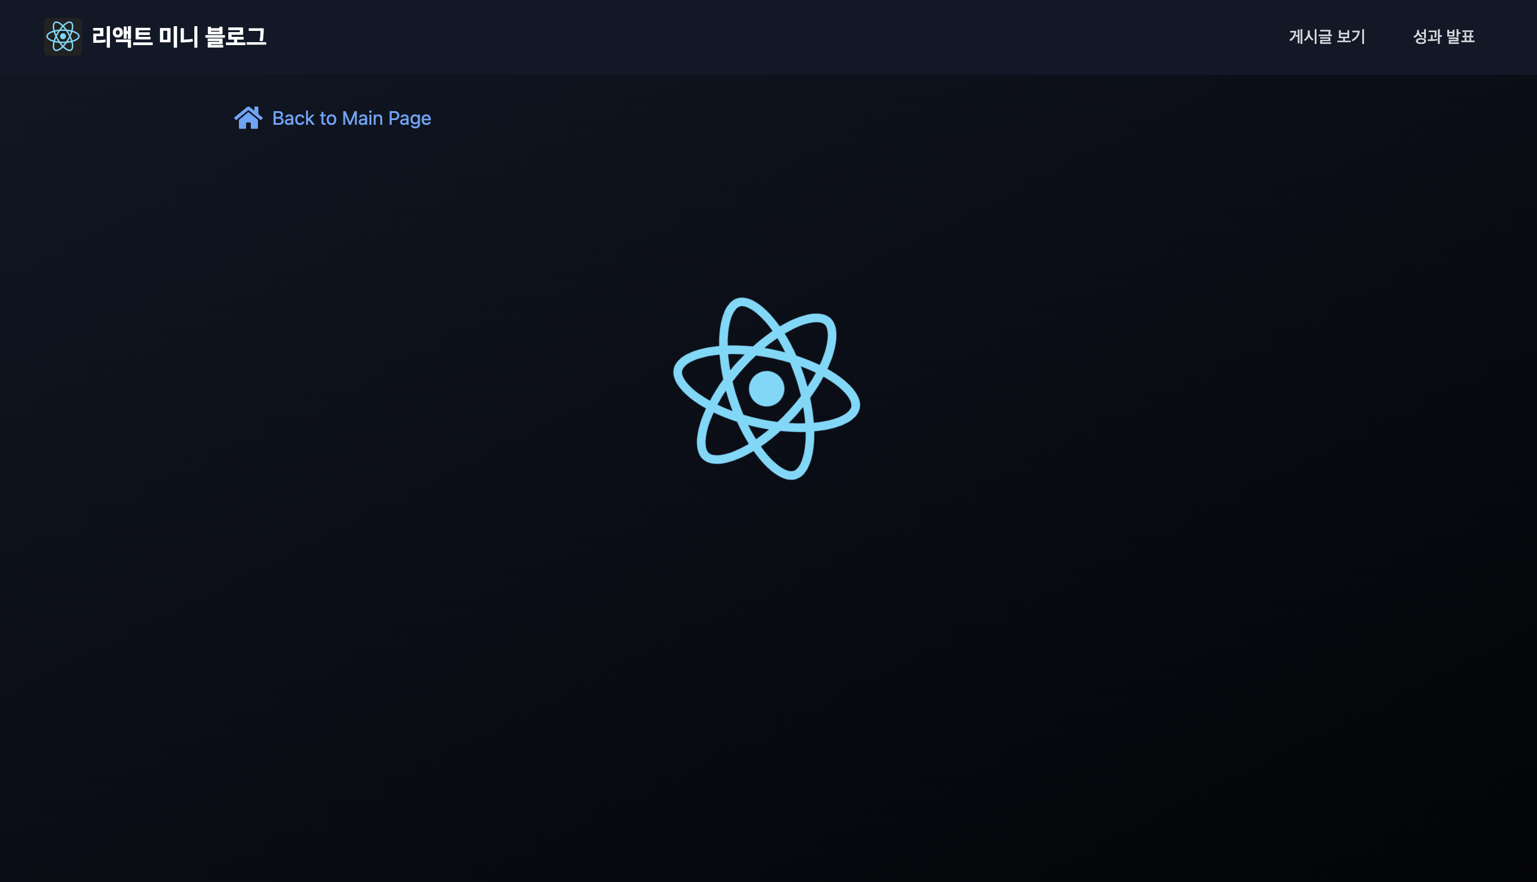Click the 리액트 미니 블로그 site title
This screenshot has height=882, width=1537.
(179, 36)
